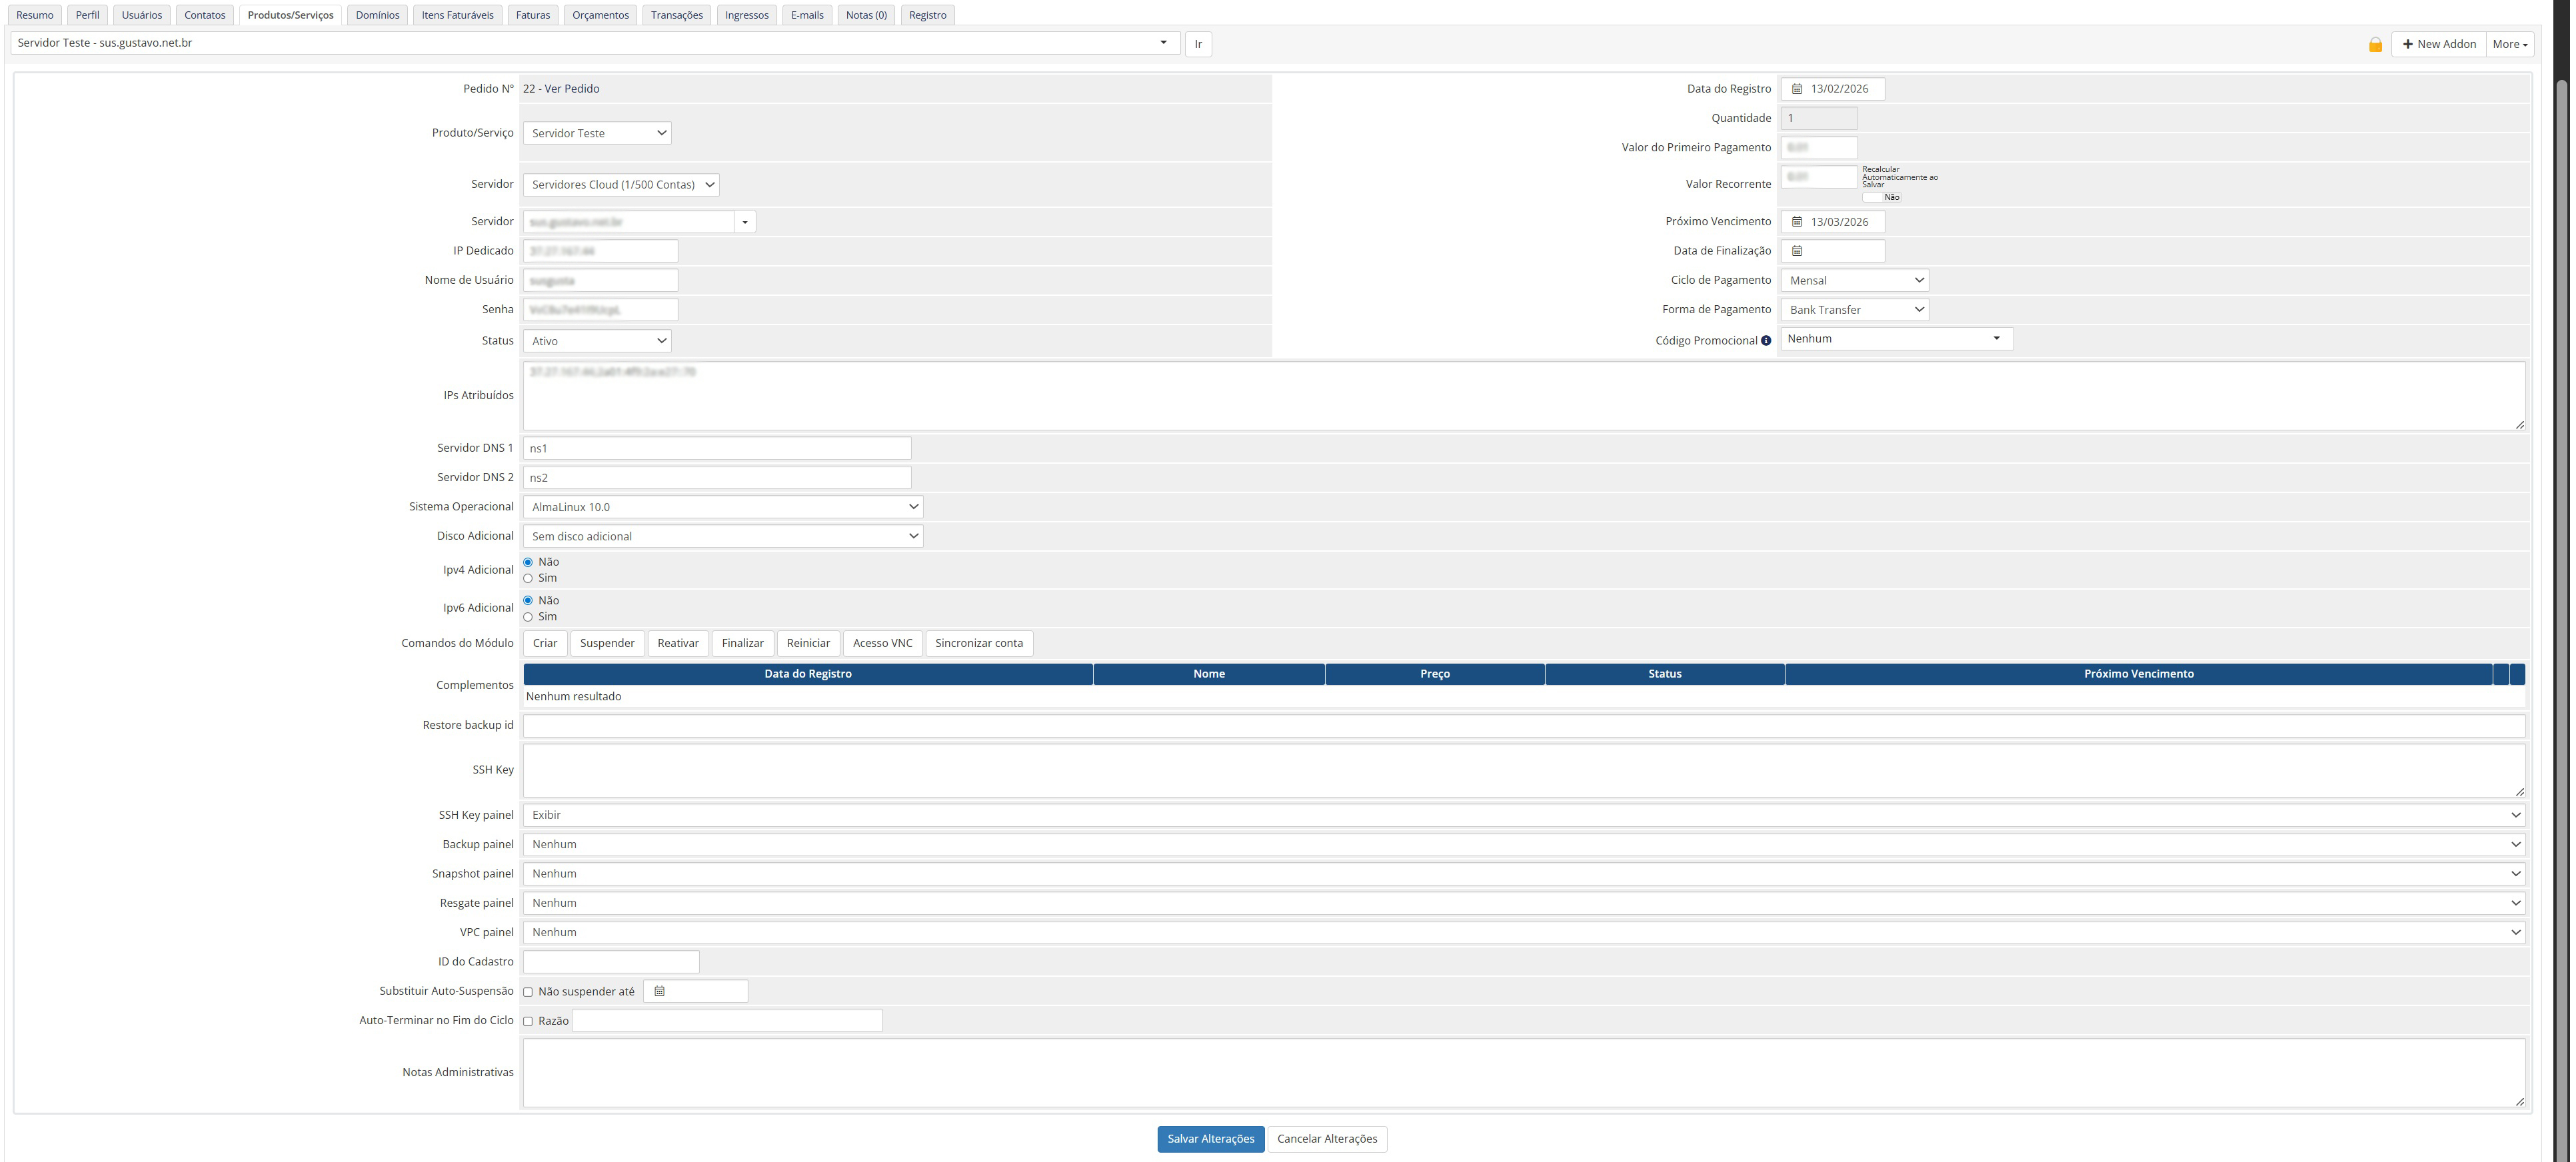Click the Restore backup id field
2576x1162 pixels.
1523,726
